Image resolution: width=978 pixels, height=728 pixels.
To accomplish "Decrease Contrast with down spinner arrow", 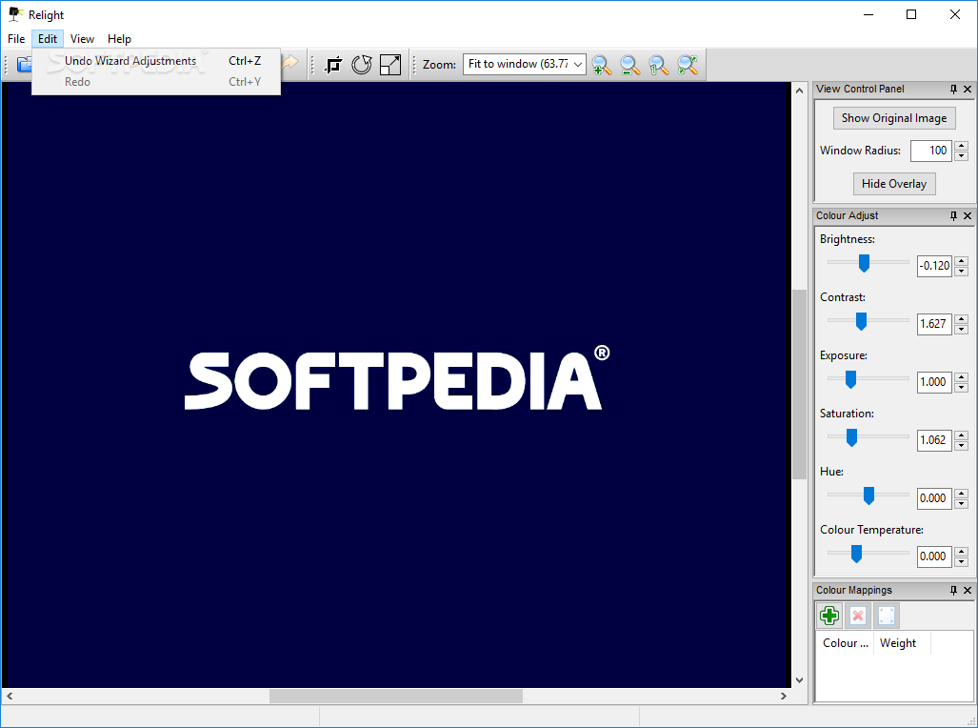I will click(x=961, y=330).
